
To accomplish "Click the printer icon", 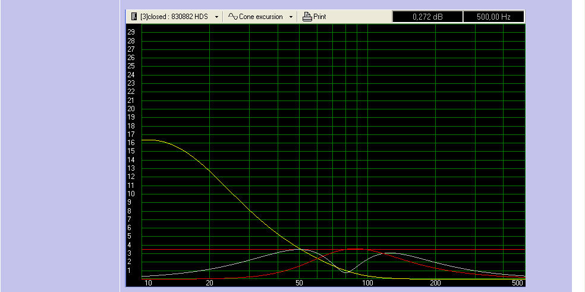I will [x=307, y=17].
